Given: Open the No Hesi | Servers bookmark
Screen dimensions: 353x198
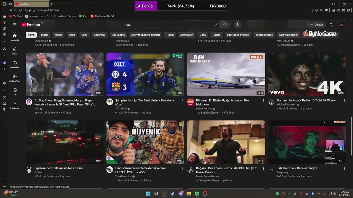Looking at the screenshot, I should click(65, 16).
